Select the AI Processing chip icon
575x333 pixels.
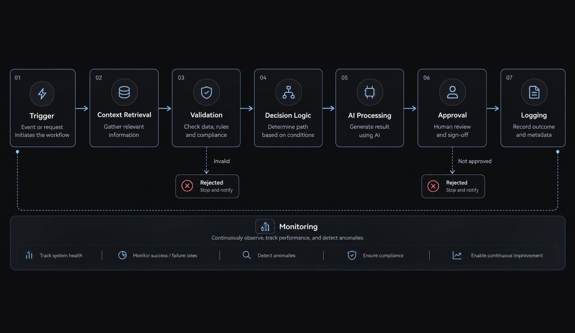[370, 92]
